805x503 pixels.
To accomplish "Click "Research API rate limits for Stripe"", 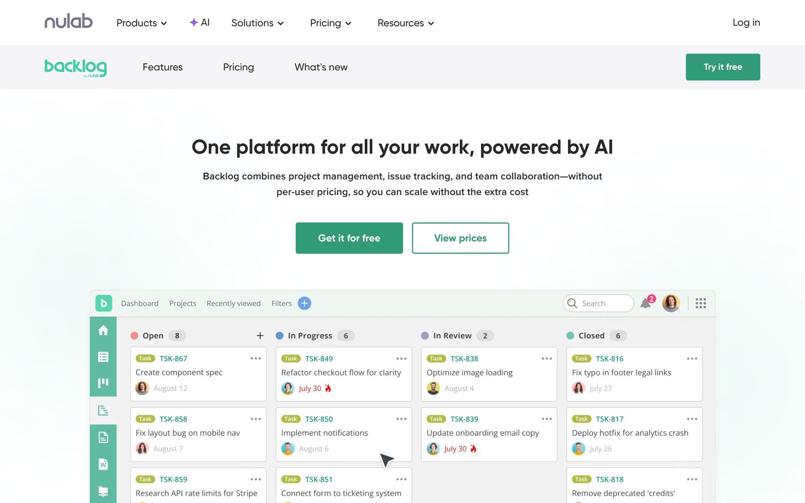I will pyautogui.click(x=196, y=493).
